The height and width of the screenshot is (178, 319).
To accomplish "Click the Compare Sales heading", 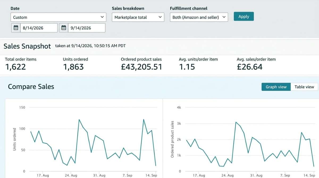I will (31, 87).
